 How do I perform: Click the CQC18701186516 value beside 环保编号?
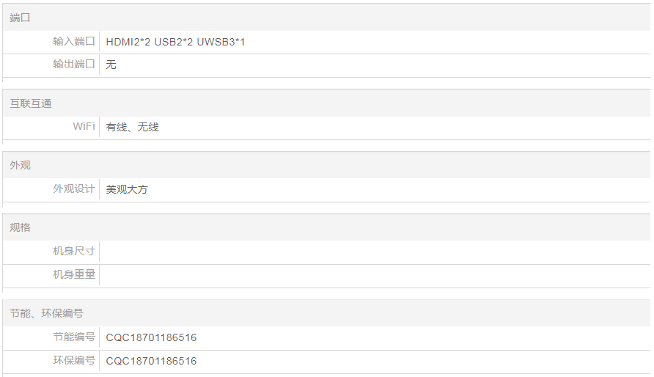151,361
